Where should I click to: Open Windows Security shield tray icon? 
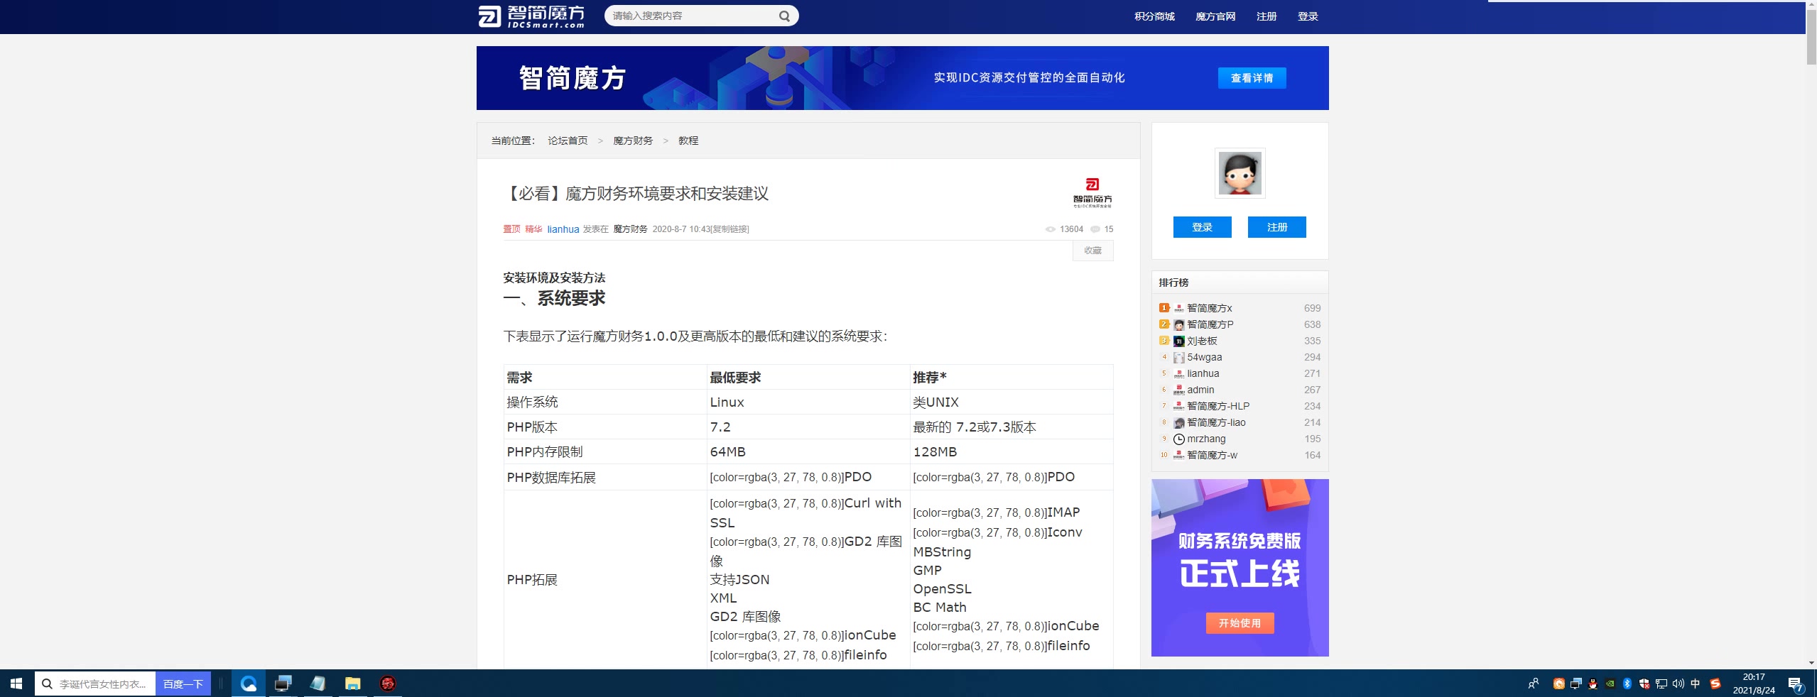(x=1644, y=684)
